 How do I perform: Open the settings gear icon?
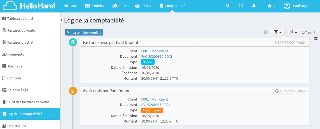pos(316,38)
